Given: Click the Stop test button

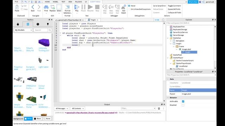Looking at the screenshot, I should [x=97, y=7].
